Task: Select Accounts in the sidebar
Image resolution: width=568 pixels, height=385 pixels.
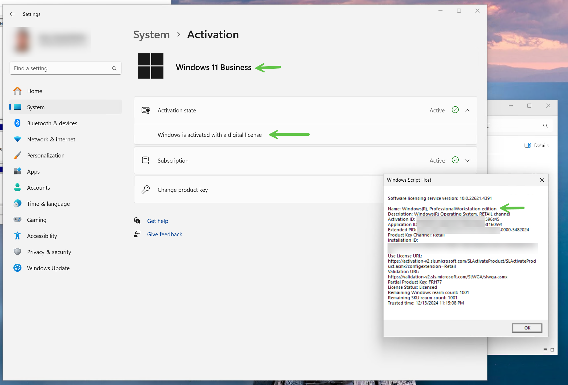Action: click(x=38, y=188)
